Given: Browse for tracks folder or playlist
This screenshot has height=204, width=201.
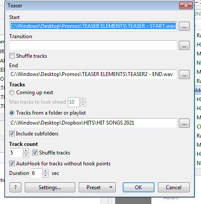Looking at the screenshot, I should click(184, 123).
